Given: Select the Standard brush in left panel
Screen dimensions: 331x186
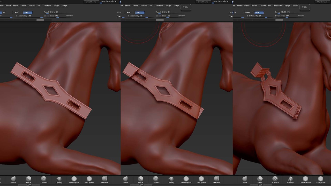Looking at the screenshot, I should click(44, 180).
